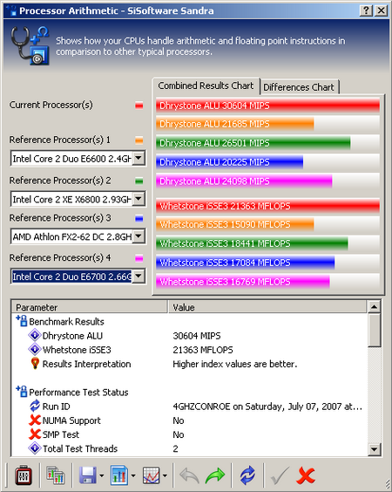Open Reference Processor 2 dropdown showing X6800
Viewport: 392px width, 492px height.
139,199
